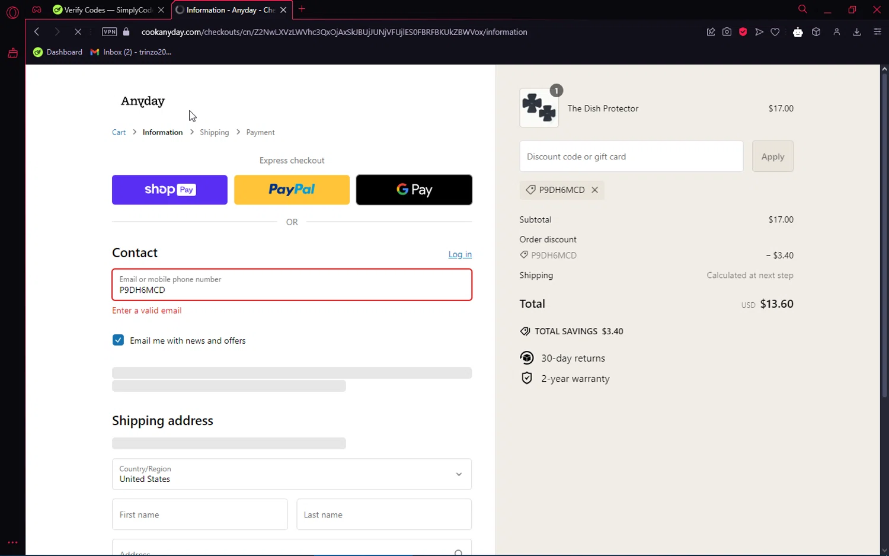Focus the address bar URL

coord(334,32)
